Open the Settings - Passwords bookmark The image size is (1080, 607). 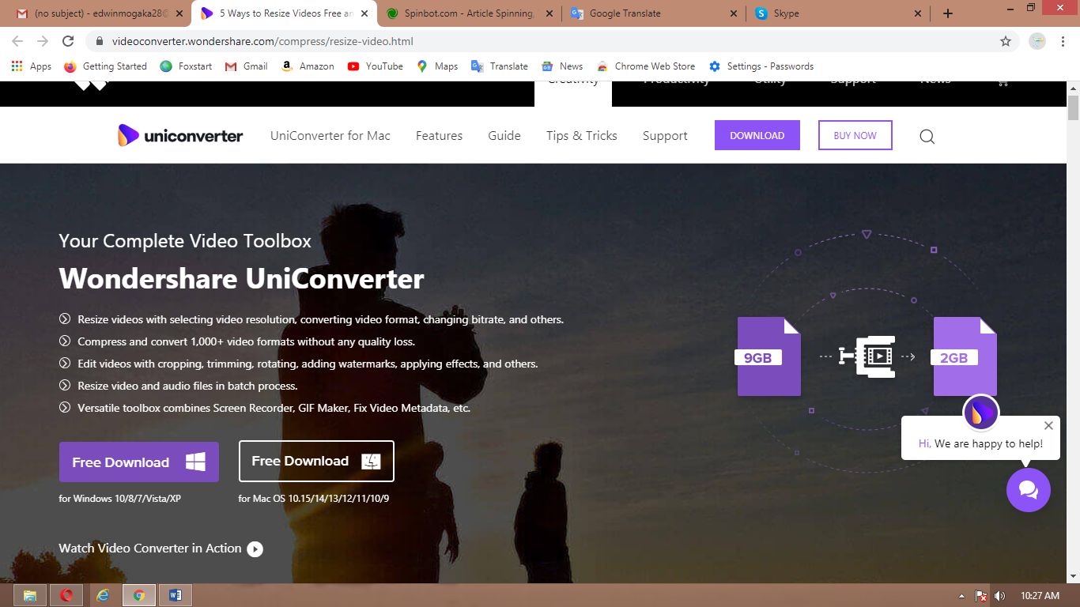coord(761,66)
